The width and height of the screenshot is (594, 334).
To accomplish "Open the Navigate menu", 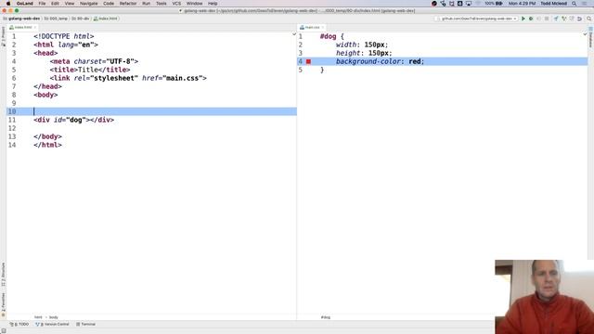I will click(89, 4).
